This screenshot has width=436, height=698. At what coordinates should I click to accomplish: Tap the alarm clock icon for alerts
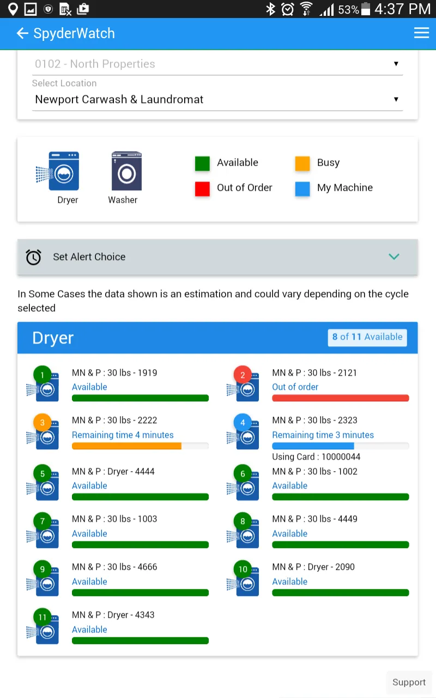coord(34,257)
